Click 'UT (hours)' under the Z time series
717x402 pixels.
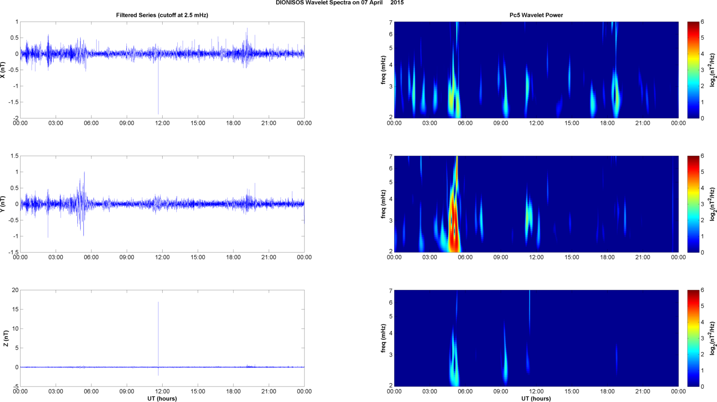pos(162,399)
